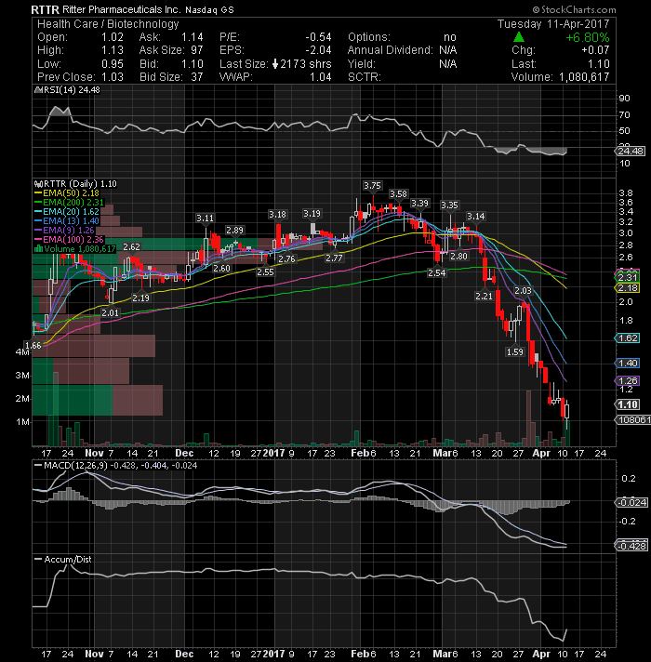
Task: Click the 2.54 price label
Action: point(436,273)
